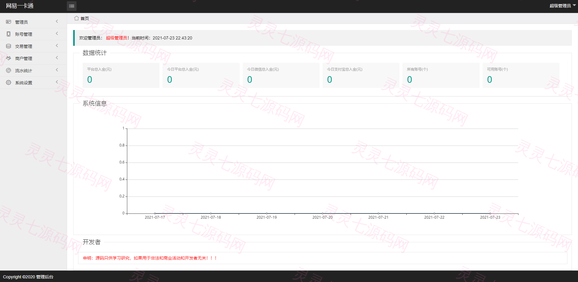The image size is (578, 282).
Task: Click the Copyright ©2020 管理后台 footer
Action: coord(28,277)
